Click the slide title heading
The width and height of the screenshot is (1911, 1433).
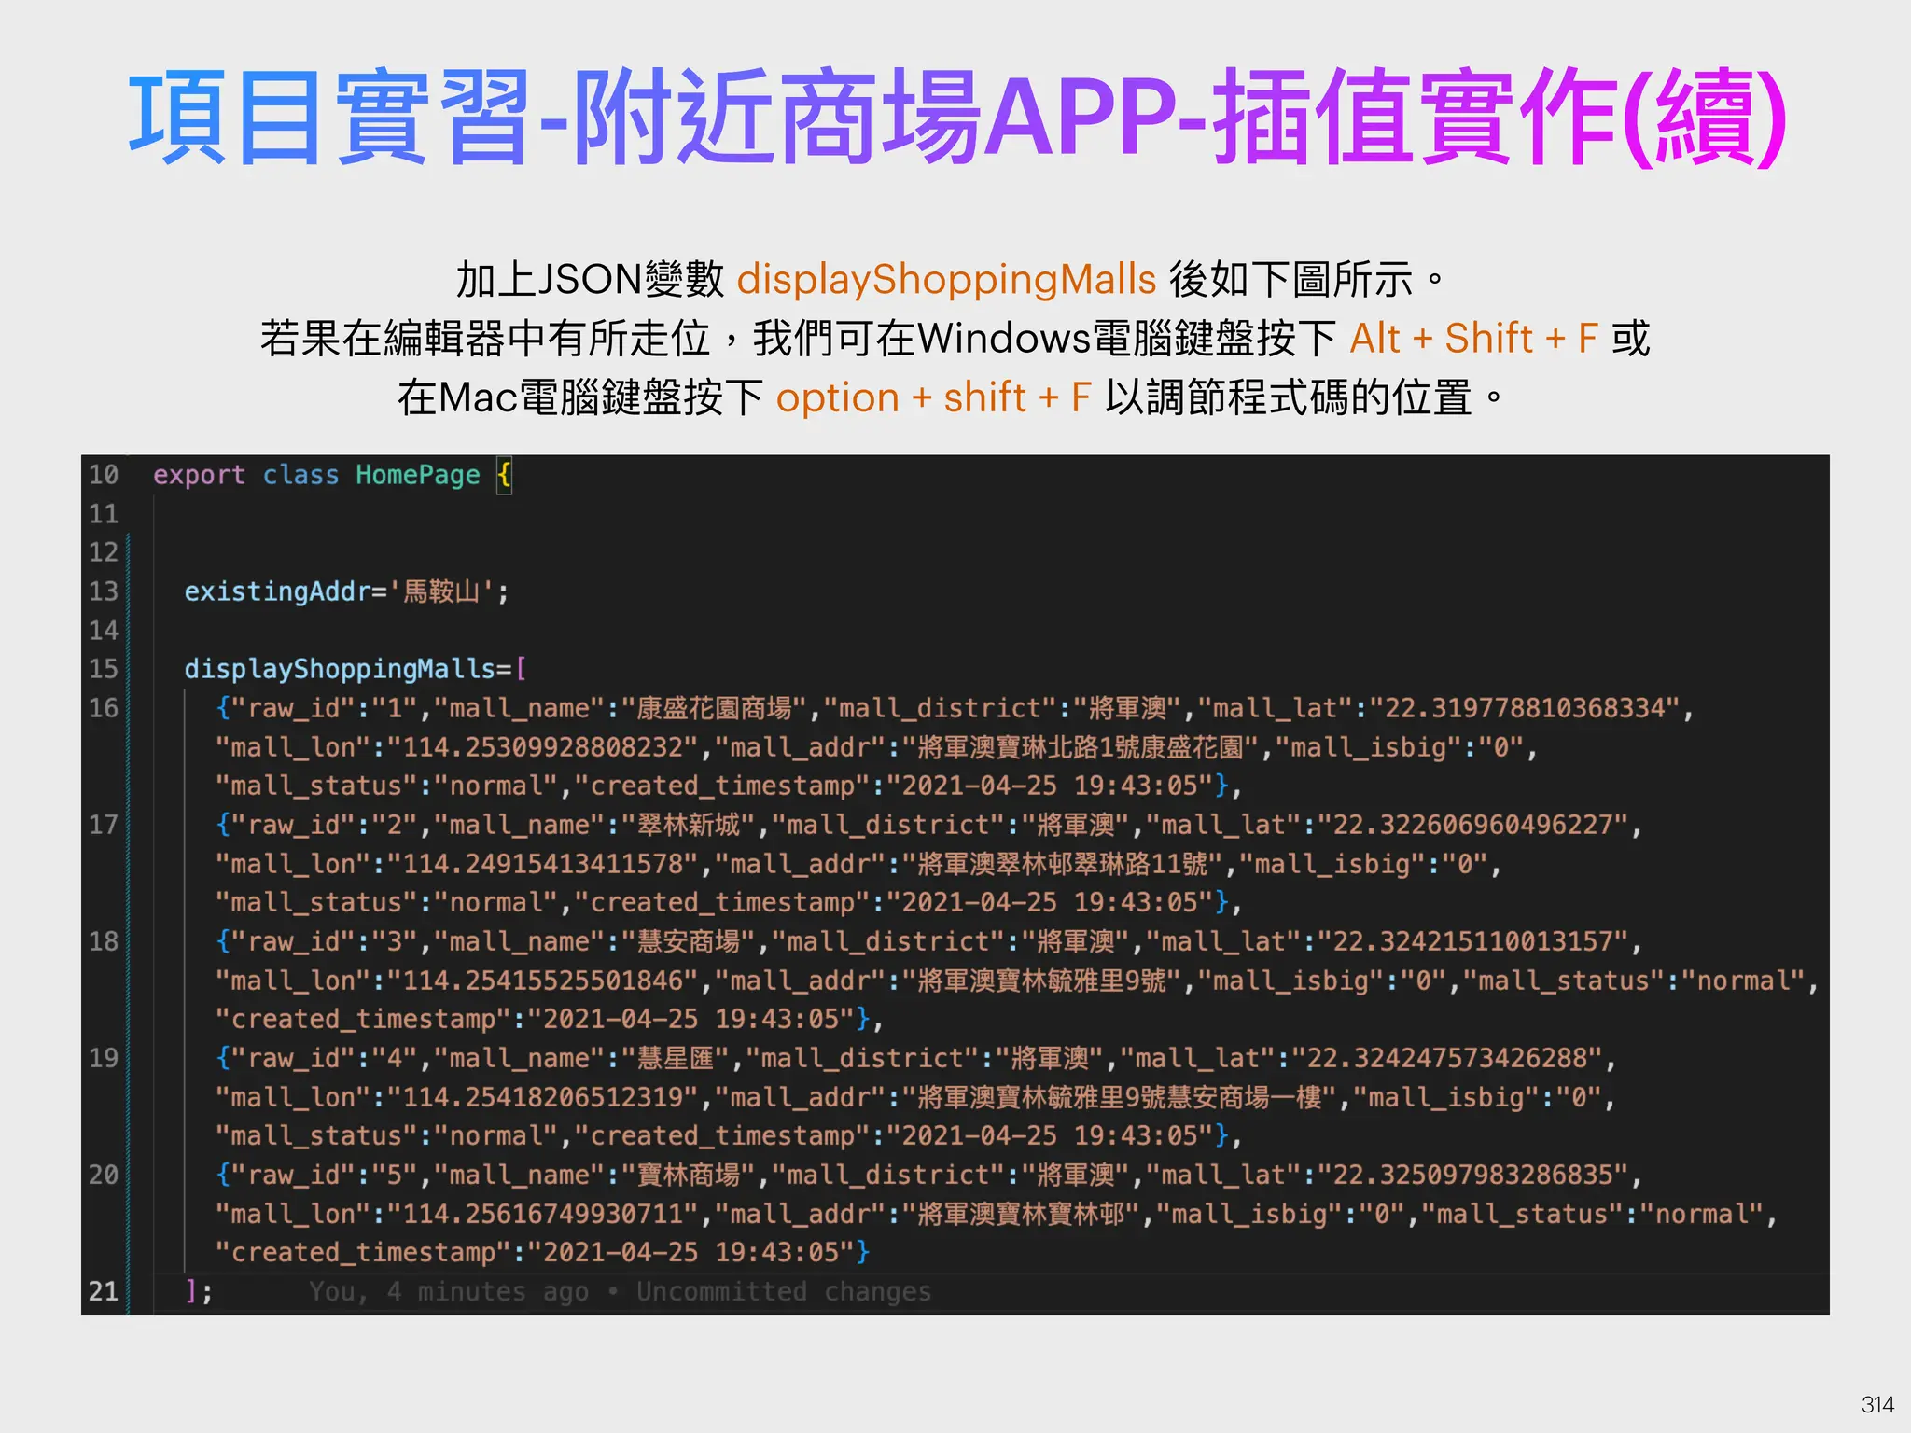coord(957,118)
